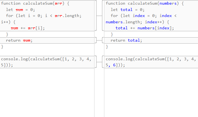Viewport: 198px width, 117px height.
Task: Click "index" in "let index = 0;"
Action: pos(139,16)
